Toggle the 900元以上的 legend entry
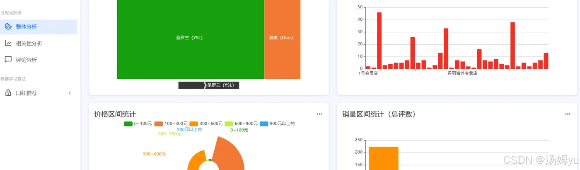Image resolution: width=580 pixels, height=170 pixels. click(277, 124)
